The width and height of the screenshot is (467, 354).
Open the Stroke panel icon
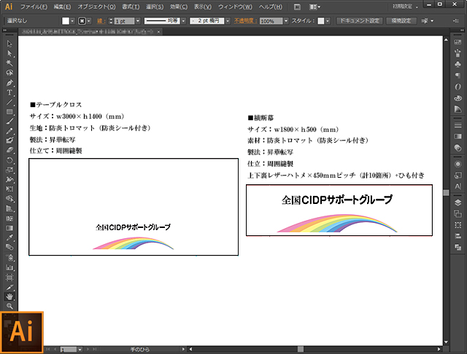pyautogui.click(x=458, y=125)
